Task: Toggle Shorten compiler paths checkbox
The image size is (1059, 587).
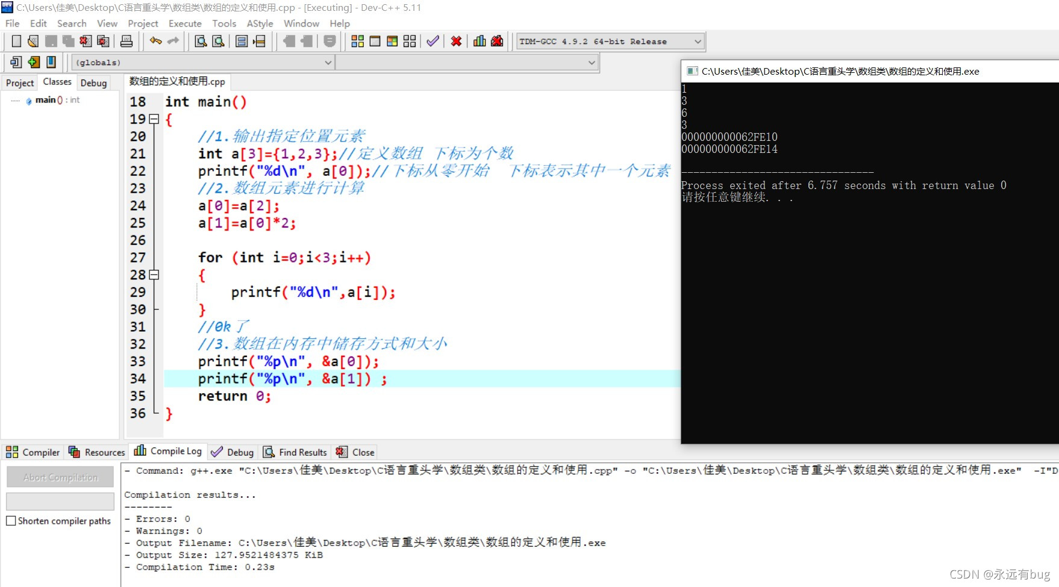Action: (11, 521)
